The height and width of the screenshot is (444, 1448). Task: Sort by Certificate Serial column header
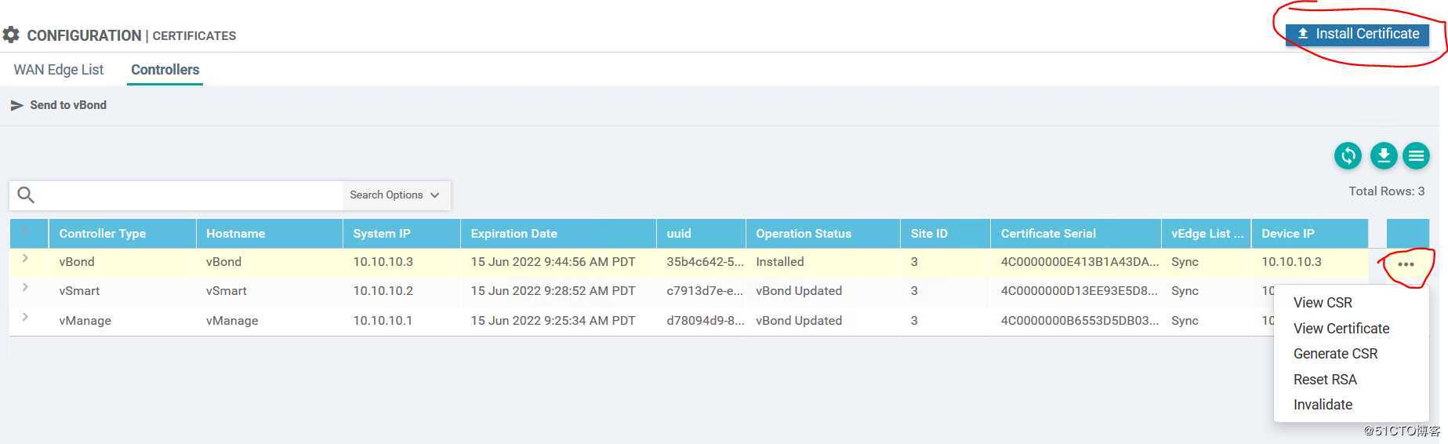coord(1076,234)
